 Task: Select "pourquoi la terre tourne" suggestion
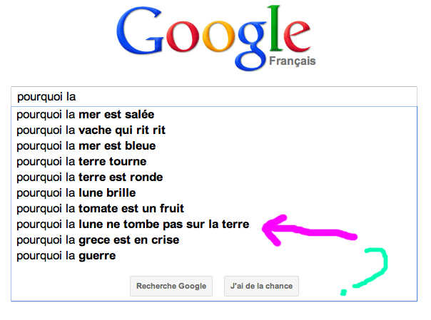tap(81, 162)
